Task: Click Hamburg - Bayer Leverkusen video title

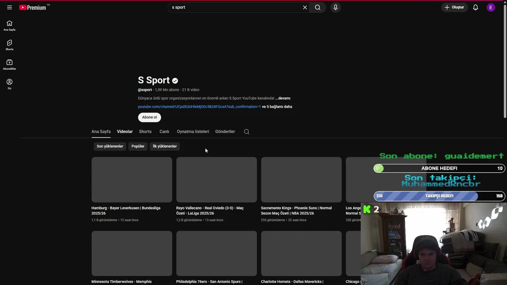Action: (x=126, y=211)
